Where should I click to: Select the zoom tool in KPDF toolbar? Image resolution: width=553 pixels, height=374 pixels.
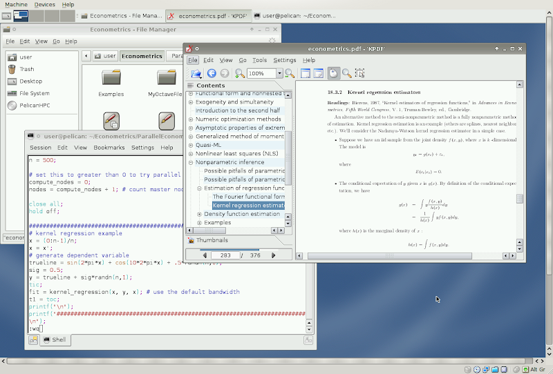346,73
